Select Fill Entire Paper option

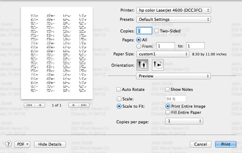click(x=168, y=112)
